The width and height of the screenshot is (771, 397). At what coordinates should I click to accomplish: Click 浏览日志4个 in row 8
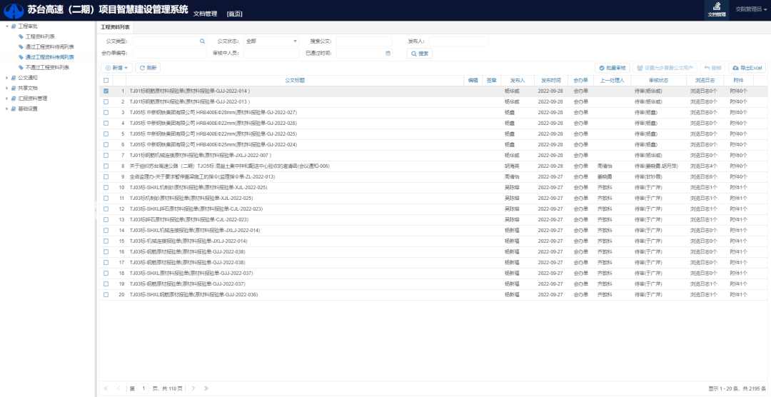point(702,166)
